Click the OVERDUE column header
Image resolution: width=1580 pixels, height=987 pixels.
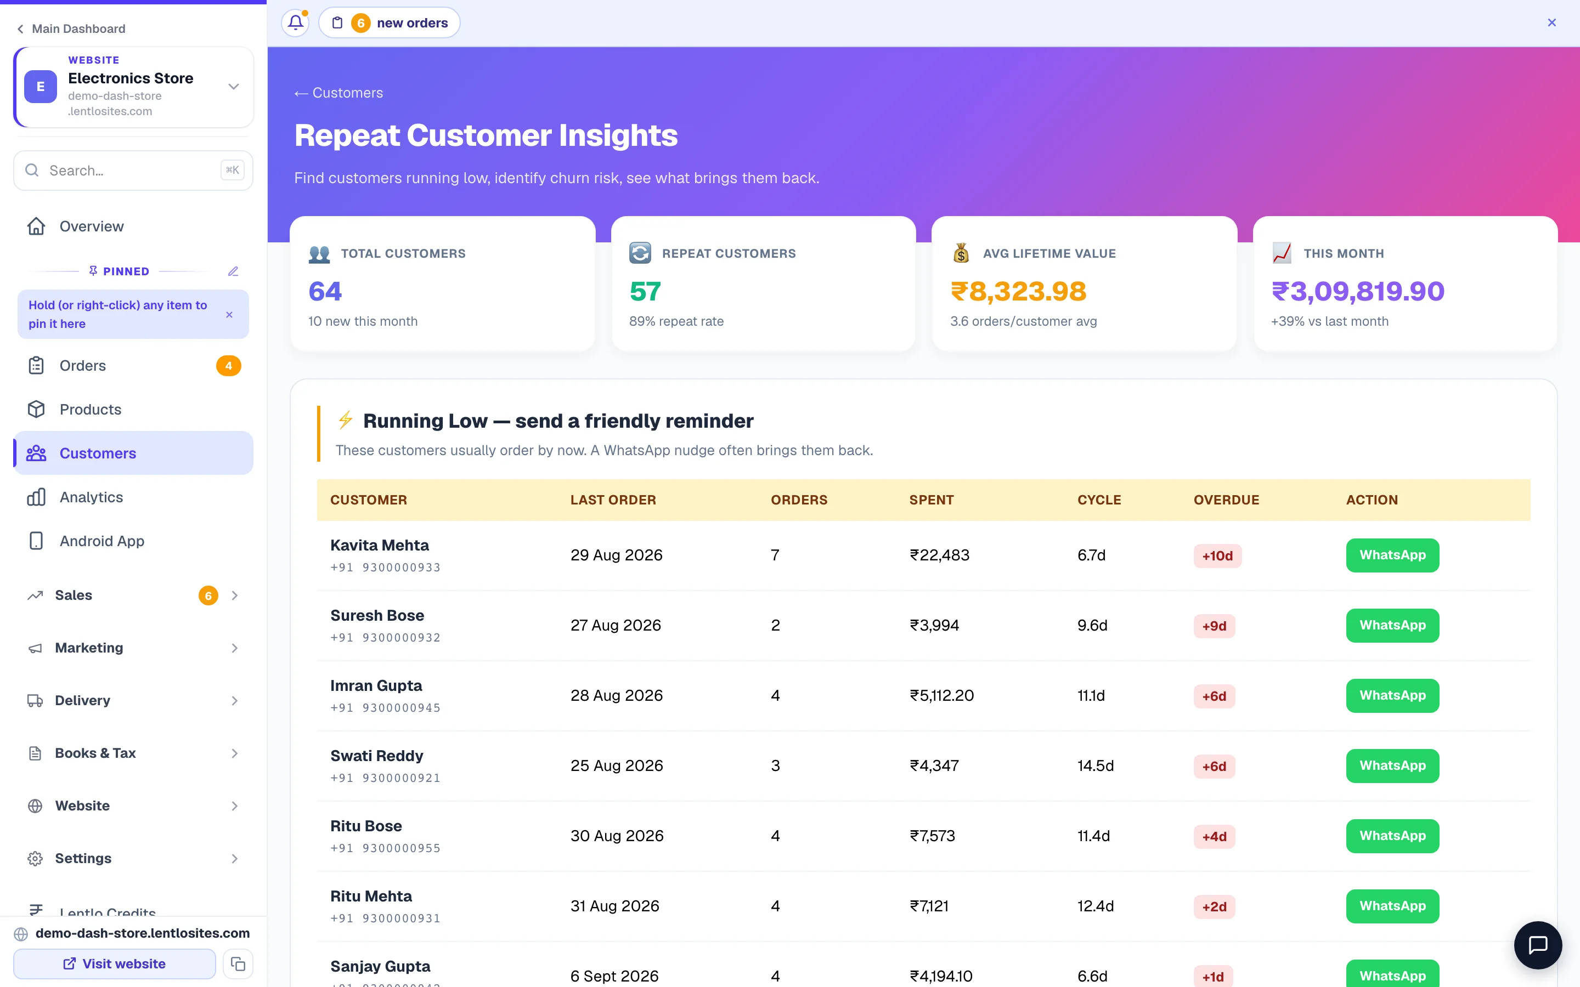click(1226, 500)
